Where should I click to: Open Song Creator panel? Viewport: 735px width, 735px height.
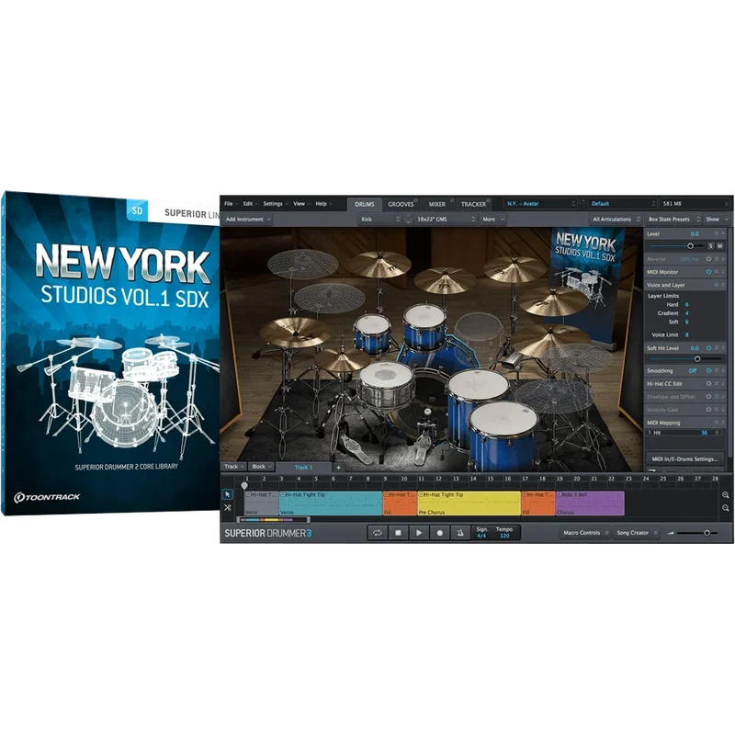click(636, 533)
